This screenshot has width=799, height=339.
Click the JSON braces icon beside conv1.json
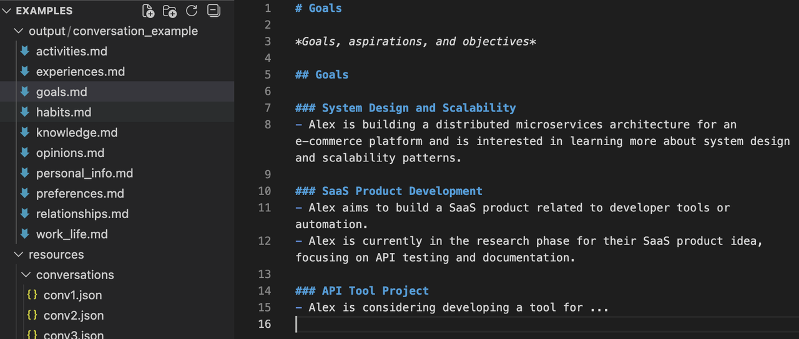click(x=32, y=295)
